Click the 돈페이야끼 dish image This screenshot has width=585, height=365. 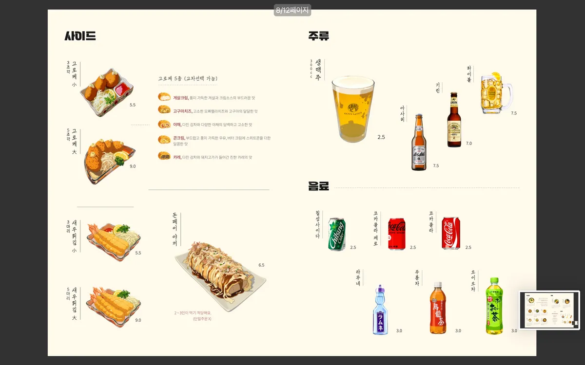[x=221, y=275]
